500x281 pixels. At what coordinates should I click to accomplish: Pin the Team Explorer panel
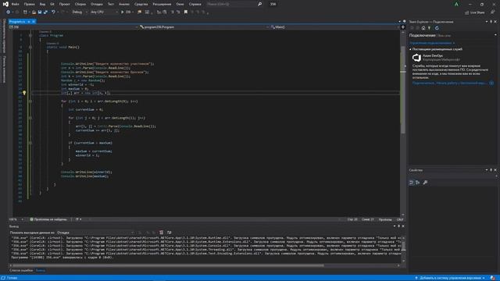(491, 22)
